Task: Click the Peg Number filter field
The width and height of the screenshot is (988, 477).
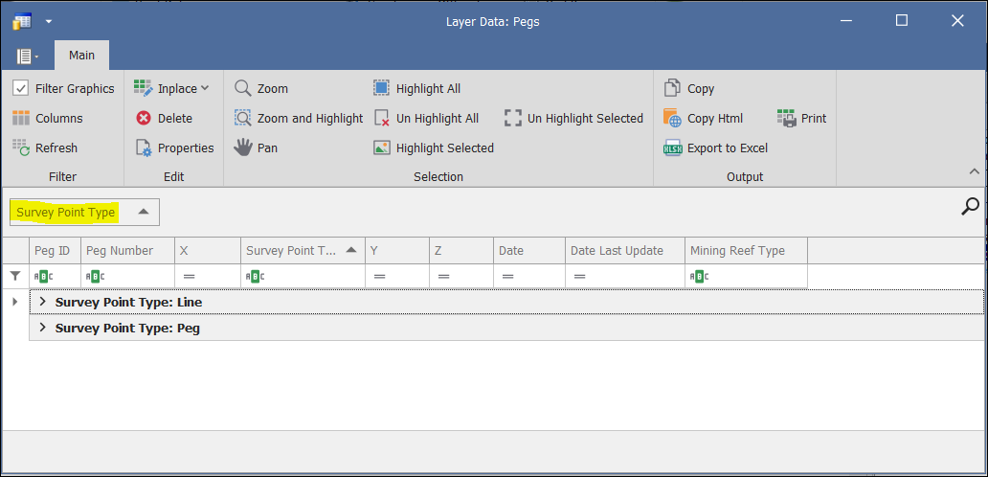Action: click(128, 276)
